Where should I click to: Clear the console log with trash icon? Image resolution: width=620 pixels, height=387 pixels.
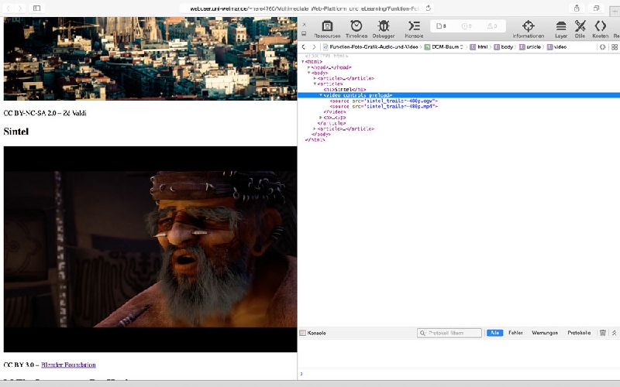(603, 333)
